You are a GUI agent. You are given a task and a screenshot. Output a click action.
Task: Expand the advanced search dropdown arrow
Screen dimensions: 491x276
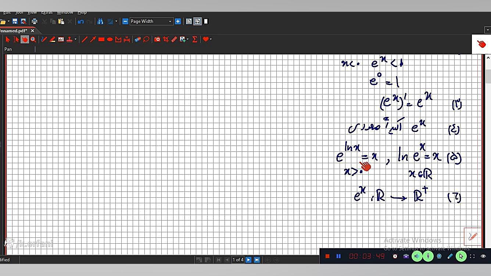tap(116, 21)
